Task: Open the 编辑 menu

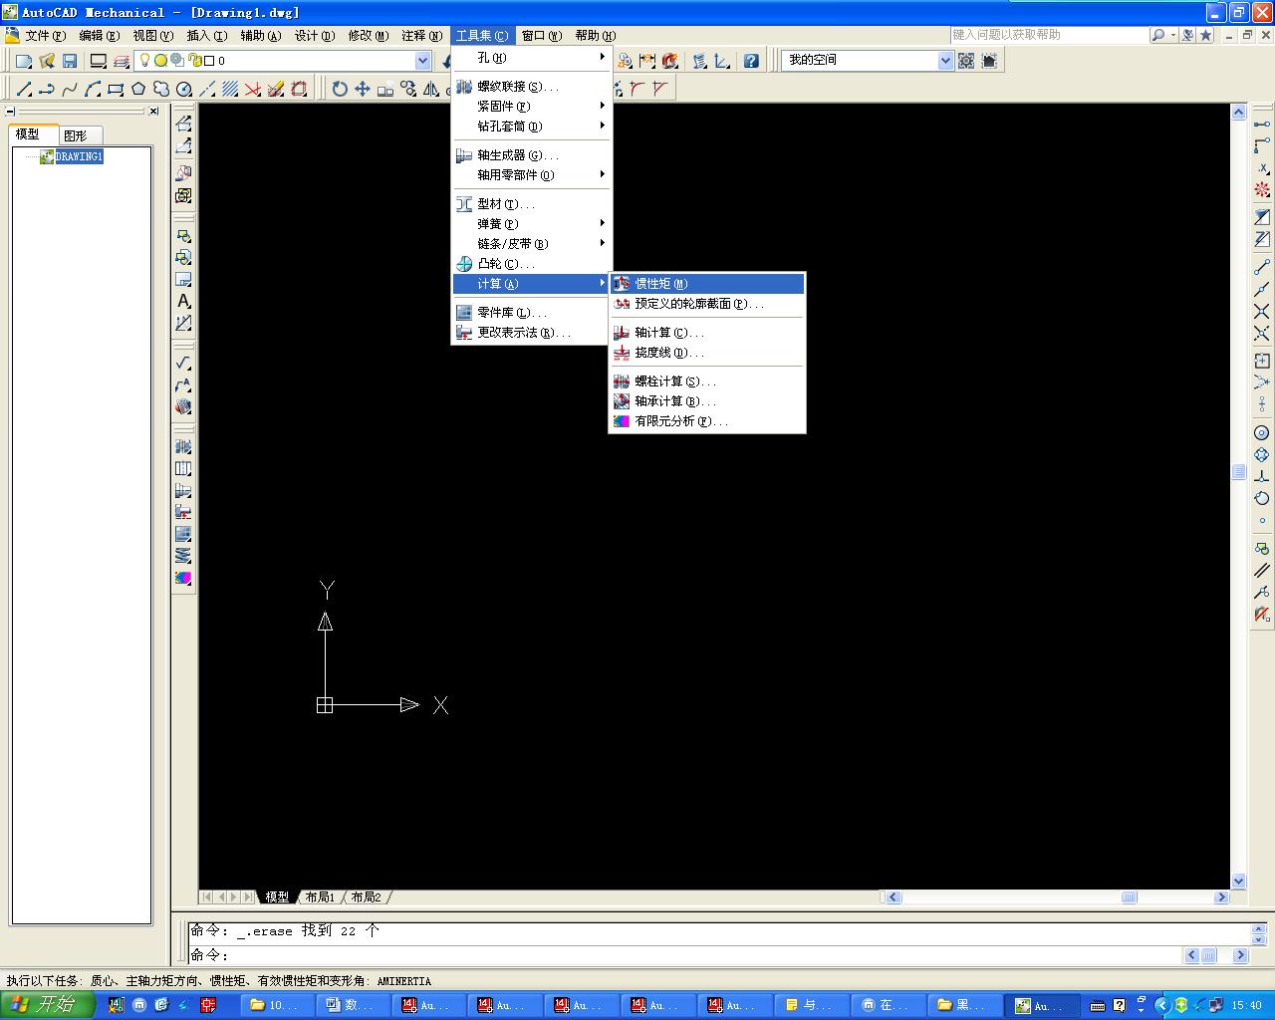Action: (99, 36)
